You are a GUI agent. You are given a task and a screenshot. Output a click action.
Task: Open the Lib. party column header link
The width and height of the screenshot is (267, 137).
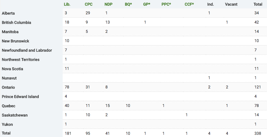tap(67, 4)
